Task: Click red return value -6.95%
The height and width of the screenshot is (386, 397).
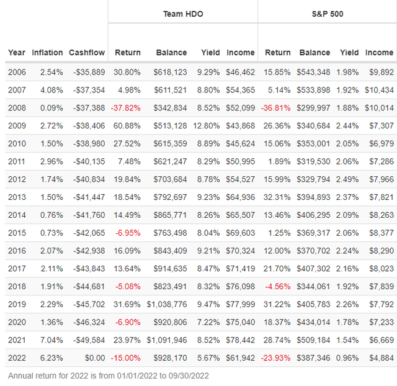Action: [128, 233]
